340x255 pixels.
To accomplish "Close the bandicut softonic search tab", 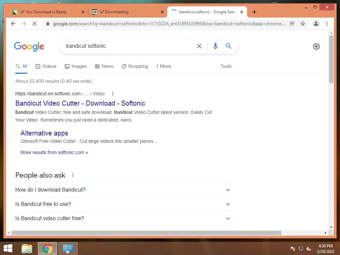I will tap(242, 12).
